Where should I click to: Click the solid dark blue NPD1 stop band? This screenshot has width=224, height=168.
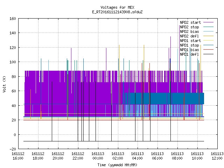163,99
